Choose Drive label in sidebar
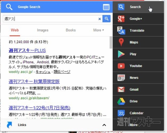Viewport: 167px width, 133px height. [x=134, y=101]
